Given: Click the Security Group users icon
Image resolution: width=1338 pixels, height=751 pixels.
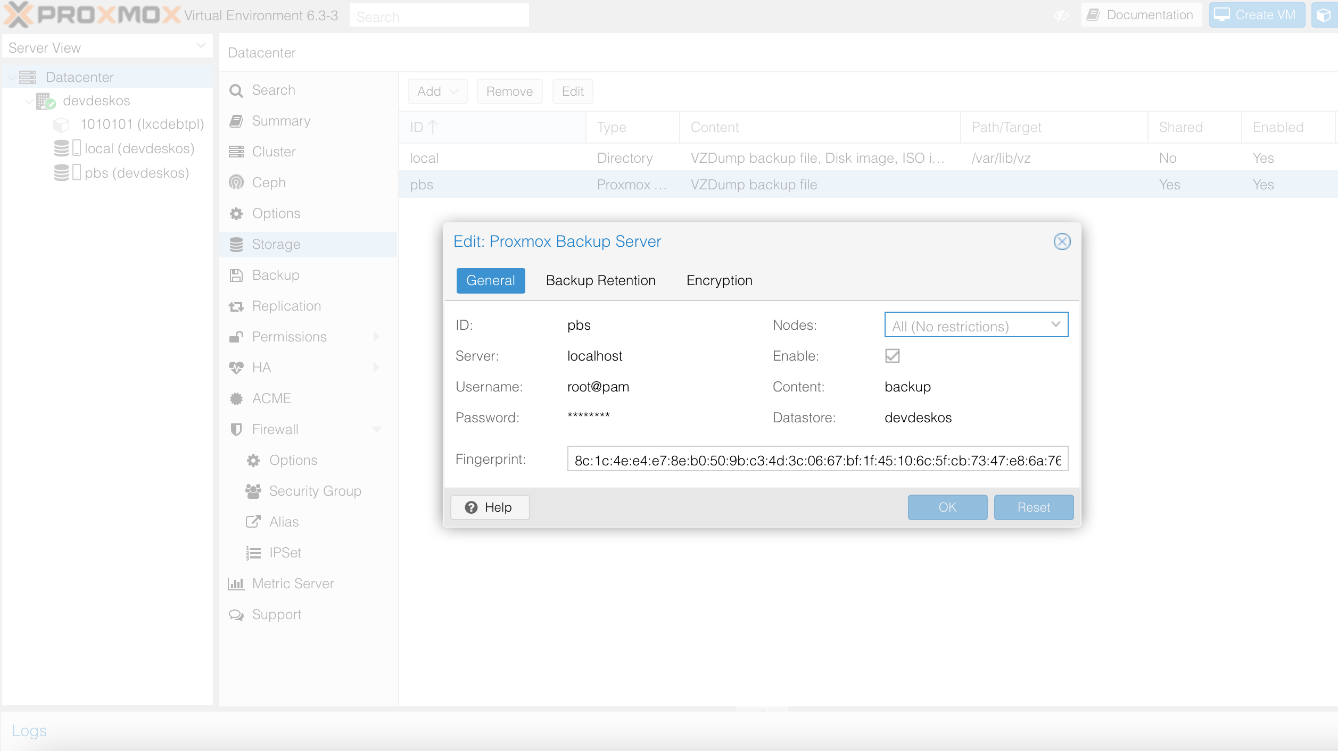Looking at the screenshot, I should coord(253,491).
